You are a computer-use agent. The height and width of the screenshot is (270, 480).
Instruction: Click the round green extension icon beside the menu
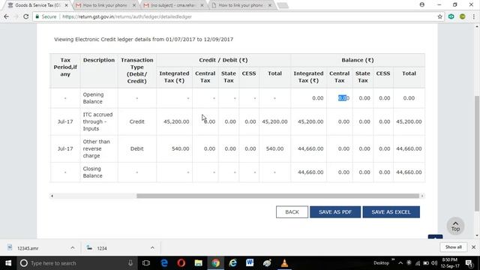[463, 16]
